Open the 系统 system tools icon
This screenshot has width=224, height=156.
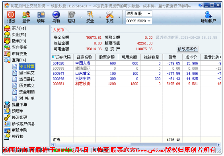(109, 17)
